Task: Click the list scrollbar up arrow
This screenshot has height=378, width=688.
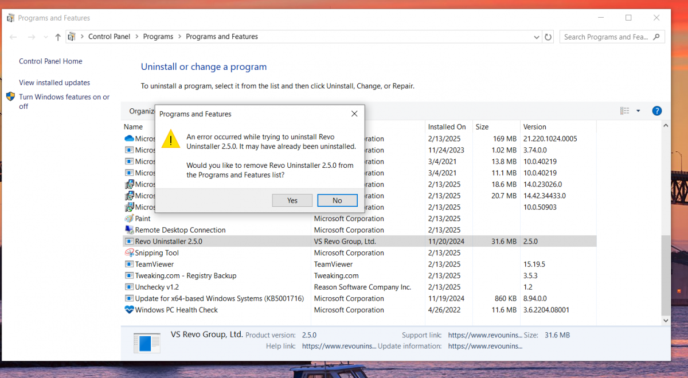Action: click(666, 127)
